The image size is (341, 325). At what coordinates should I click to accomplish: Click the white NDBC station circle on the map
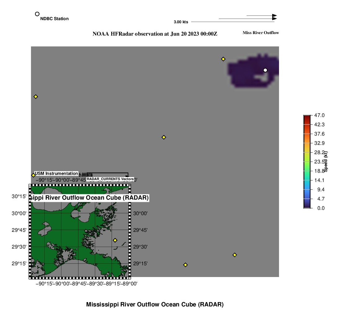pyautogui.click(x=265, y=70)
